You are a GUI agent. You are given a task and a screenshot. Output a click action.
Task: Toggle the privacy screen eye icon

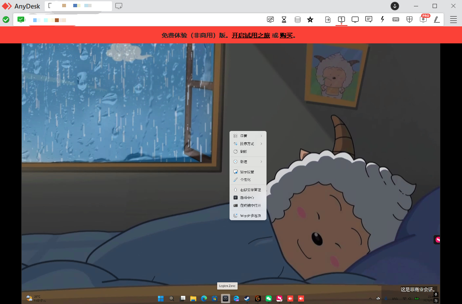(270, 20)
